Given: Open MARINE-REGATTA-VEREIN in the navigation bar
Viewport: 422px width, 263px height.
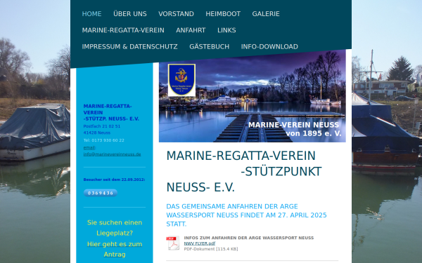Looking at the screenshot, I should [123, 30].
